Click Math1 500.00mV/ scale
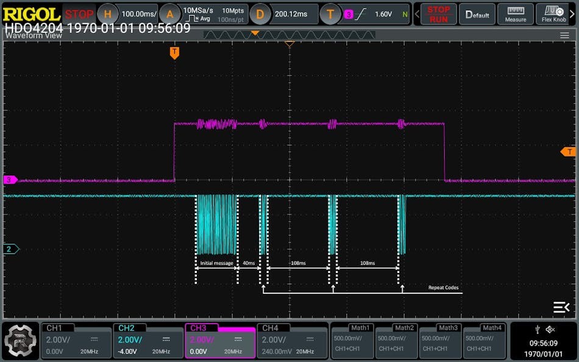The height and width of the screenshot is (362, 579). [x=348, y=338]
